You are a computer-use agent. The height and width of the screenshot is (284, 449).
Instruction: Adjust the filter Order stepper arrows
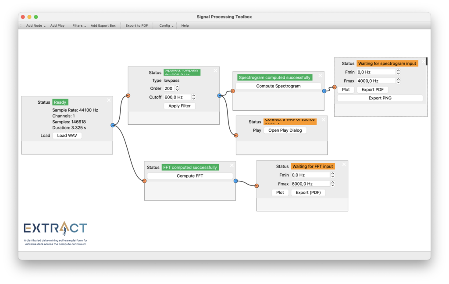177,88
